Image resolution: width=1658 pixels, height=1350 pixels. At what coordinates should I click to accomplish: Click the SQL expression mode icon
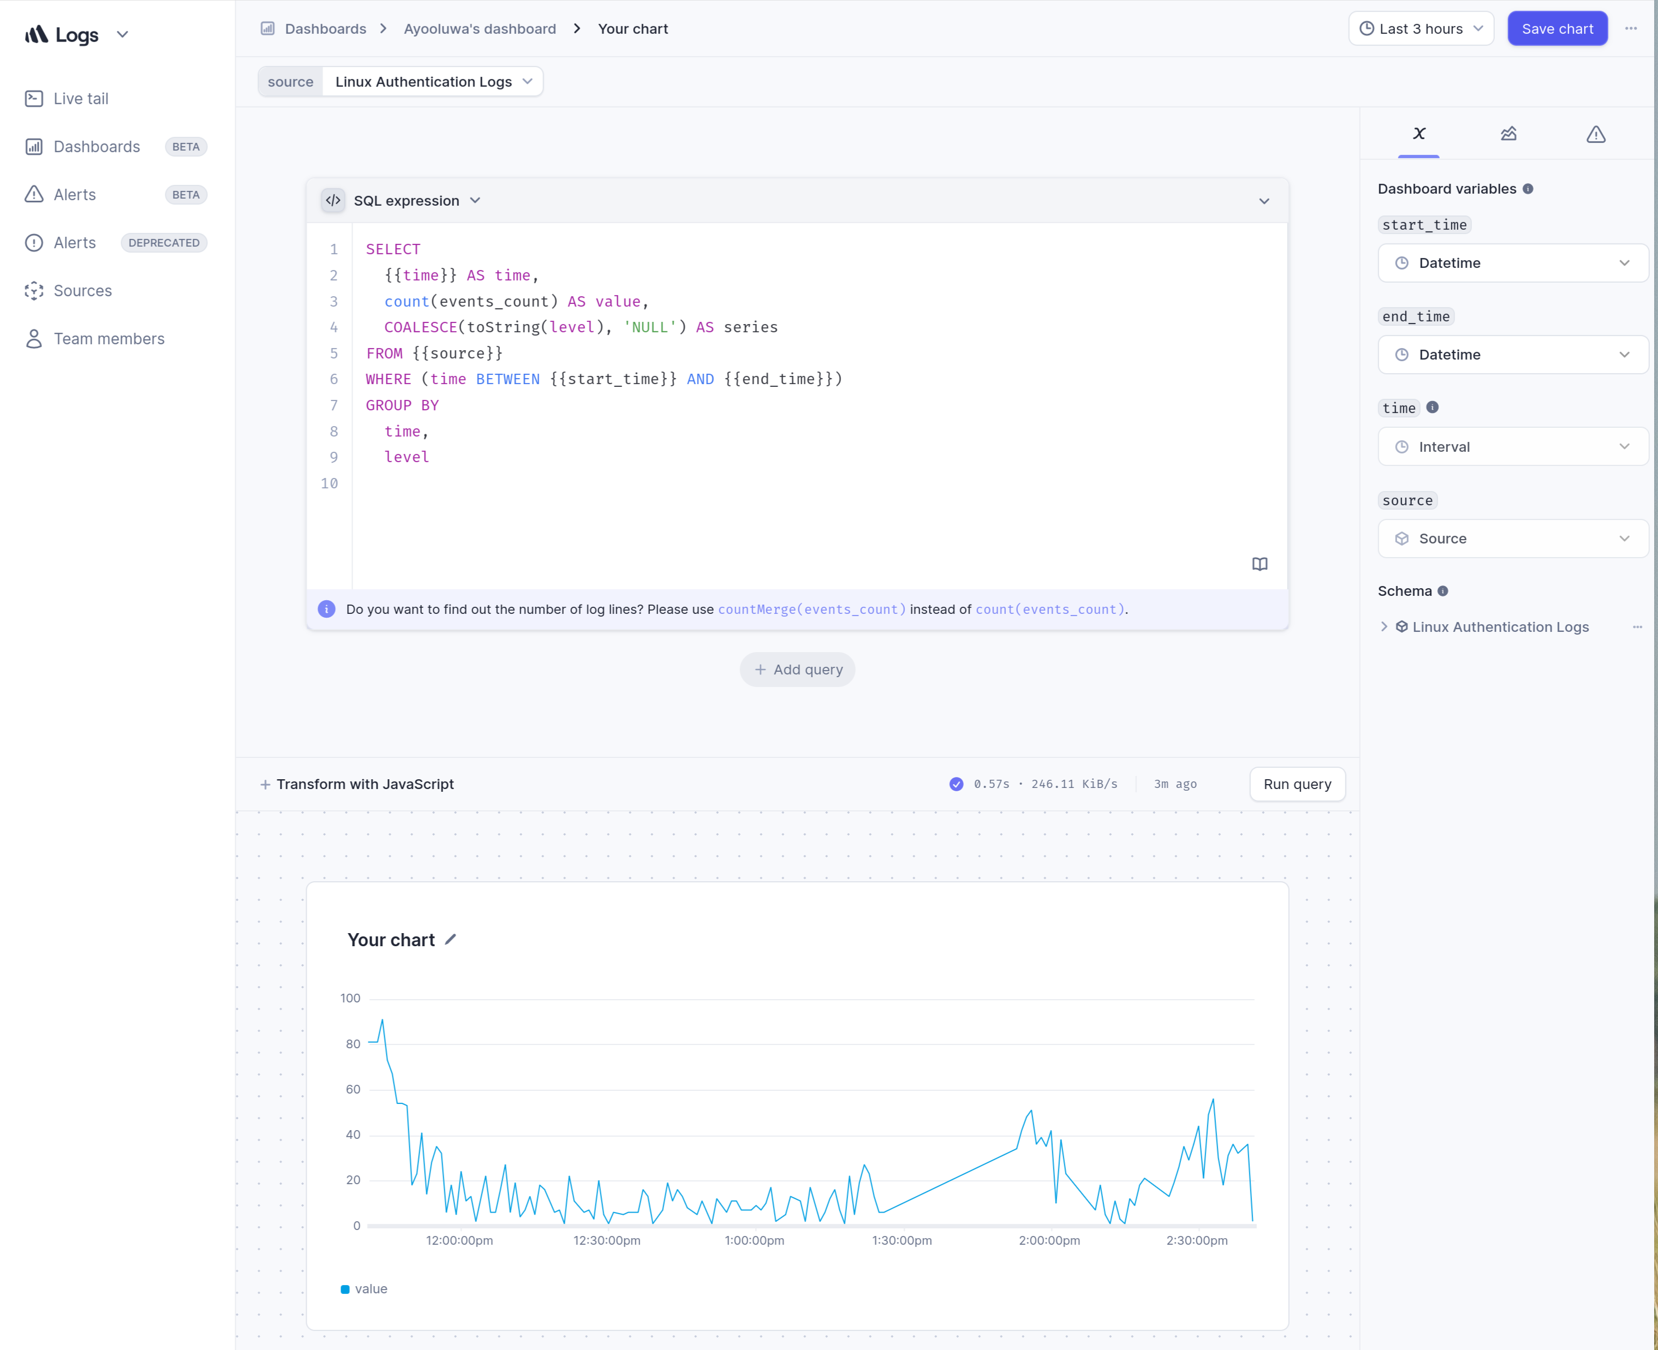click(333, 200)
